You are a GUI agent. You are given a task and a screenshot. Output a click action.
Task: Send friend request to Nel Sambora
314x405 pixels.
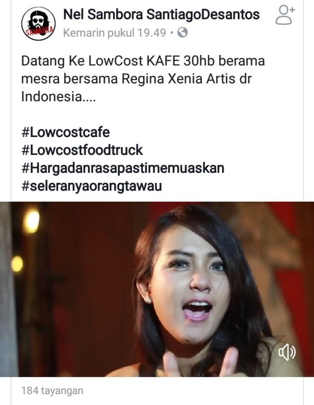[285, 15]
